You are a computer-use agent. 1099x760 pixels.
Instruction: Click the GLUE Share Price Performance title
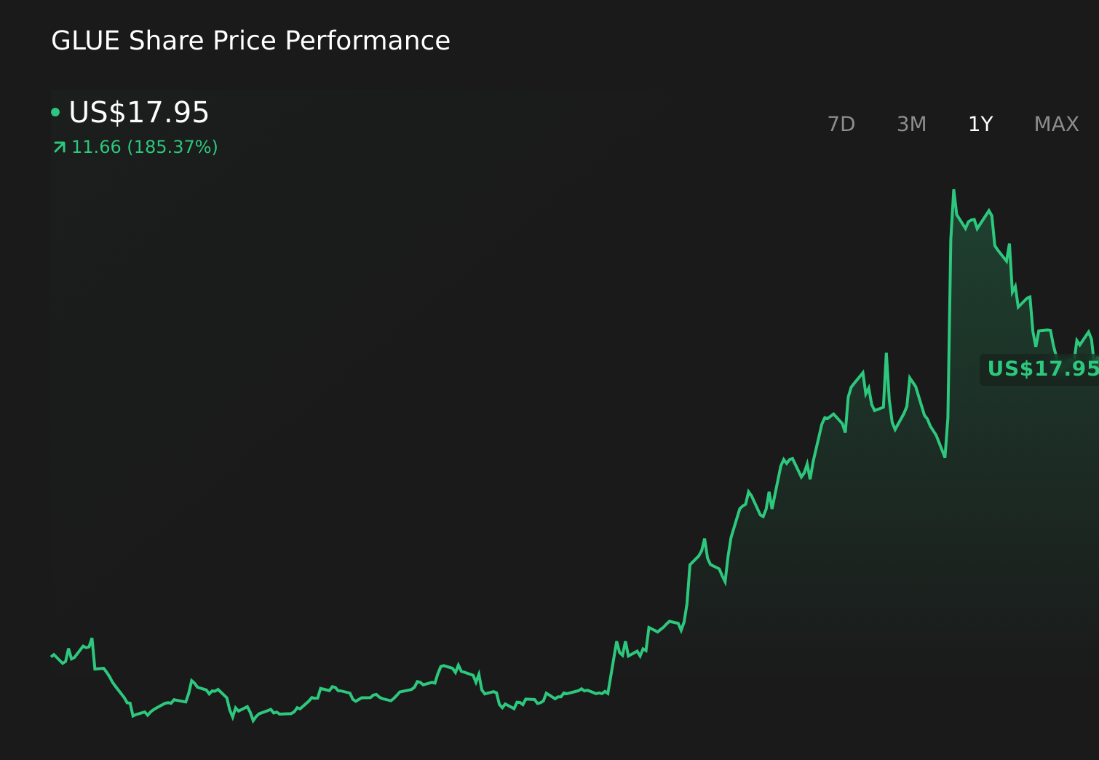point(250,41)
